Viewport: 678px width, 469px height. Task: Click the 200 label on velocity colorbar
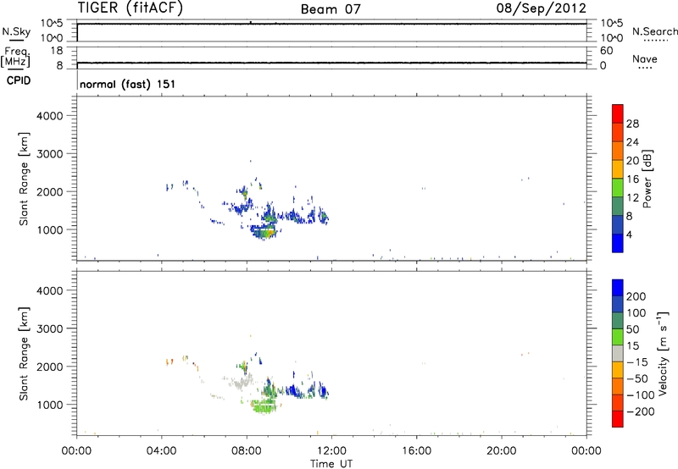(636, 296)
